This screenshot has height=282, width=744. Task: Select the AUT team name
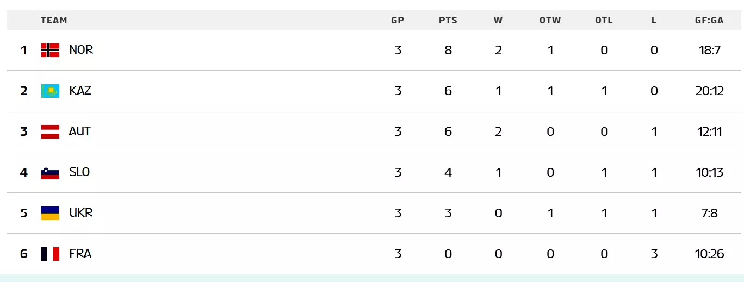click(x=80, y=131)
